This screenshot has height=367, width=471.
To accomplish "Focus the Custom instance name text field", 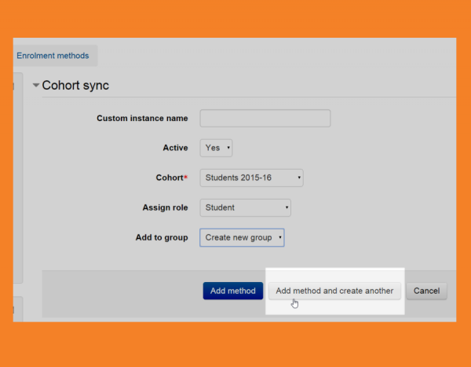I will [265, 119].
